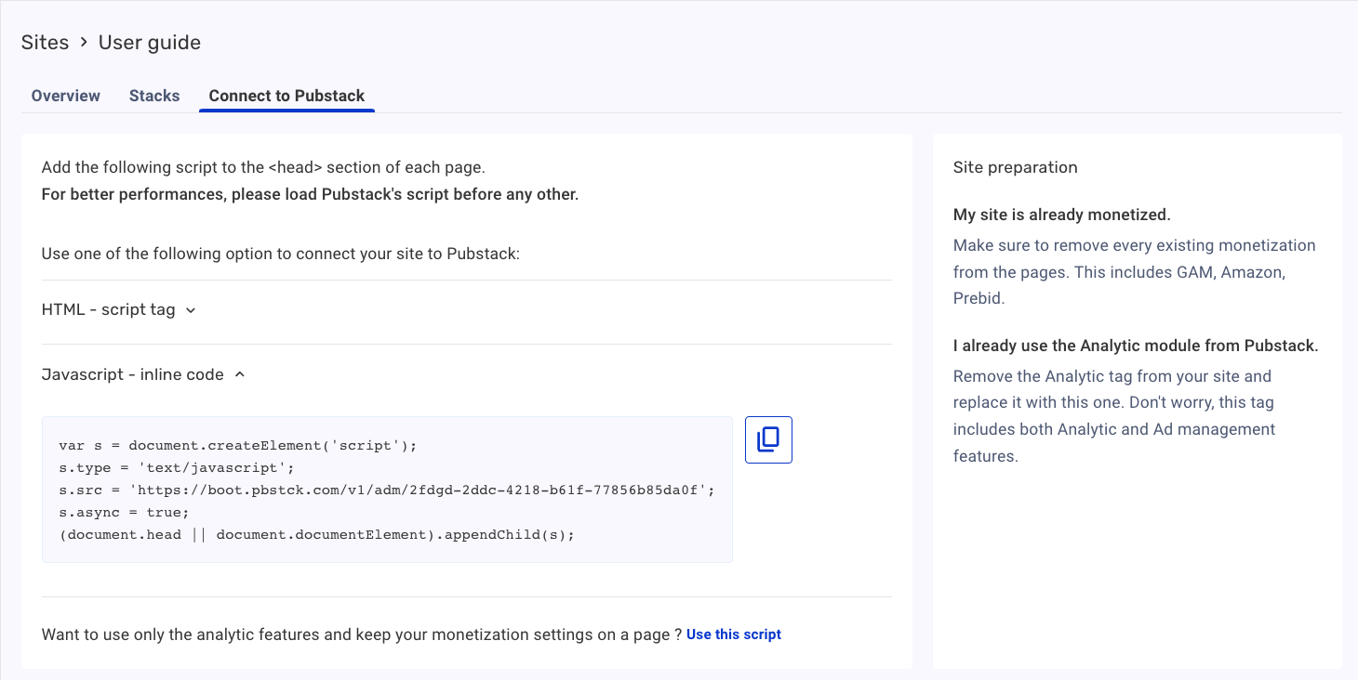
Task: Click the User guide breadcrumb item
Action: click(x=149, y=42)
